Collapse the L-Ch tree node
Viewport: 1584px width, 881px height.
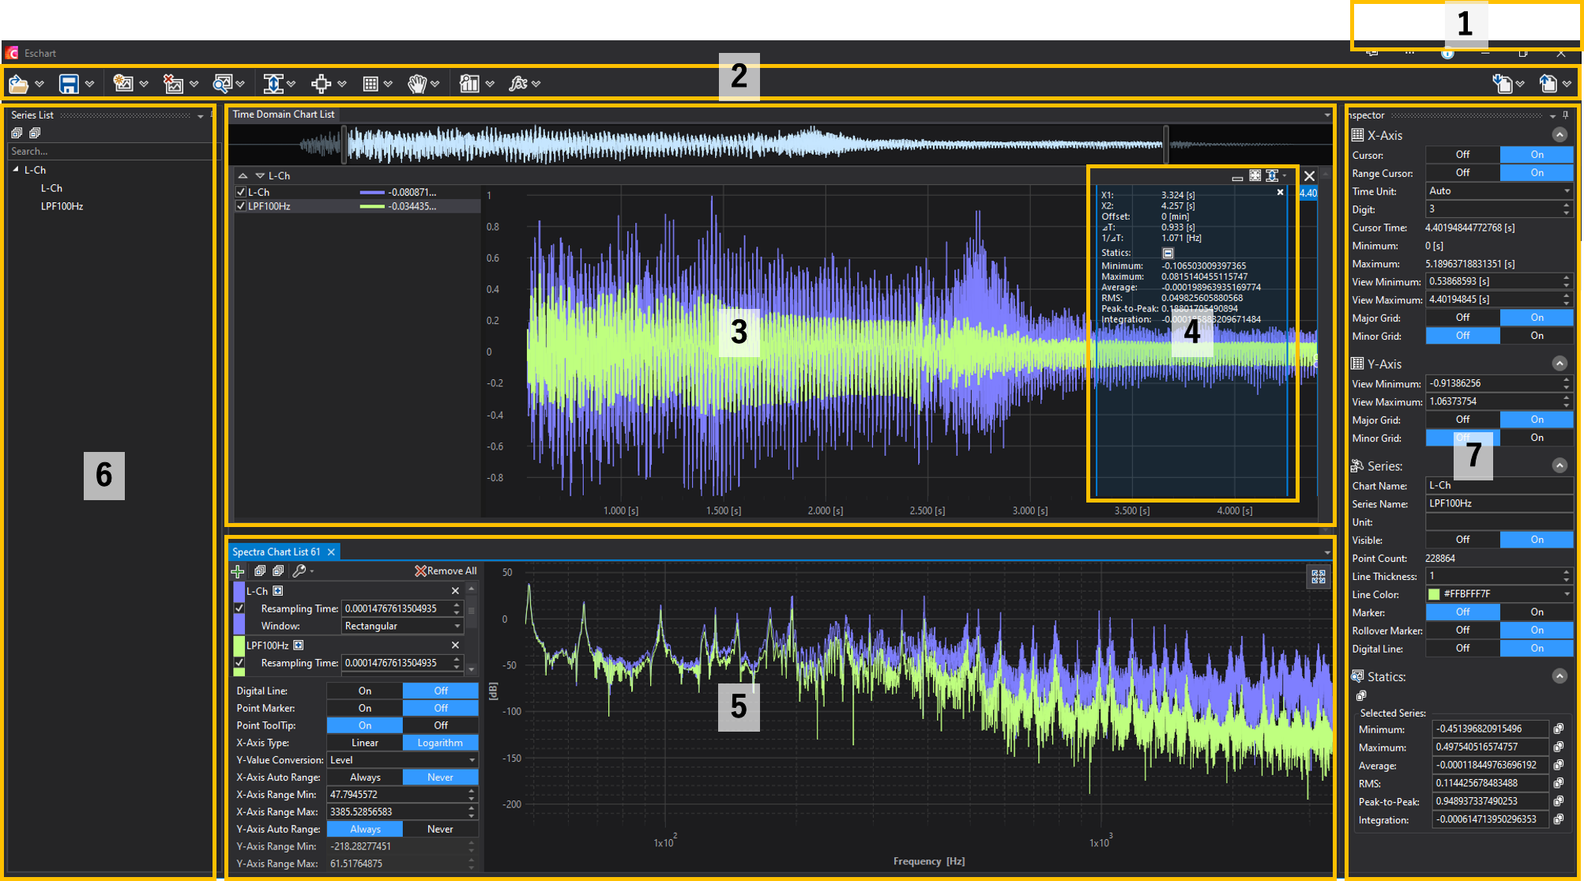(x=16, y=170)
